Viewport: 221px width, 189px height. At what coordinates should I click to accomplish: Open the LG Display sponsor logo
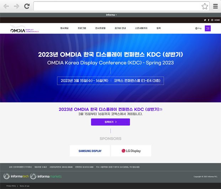click(131, 151)
